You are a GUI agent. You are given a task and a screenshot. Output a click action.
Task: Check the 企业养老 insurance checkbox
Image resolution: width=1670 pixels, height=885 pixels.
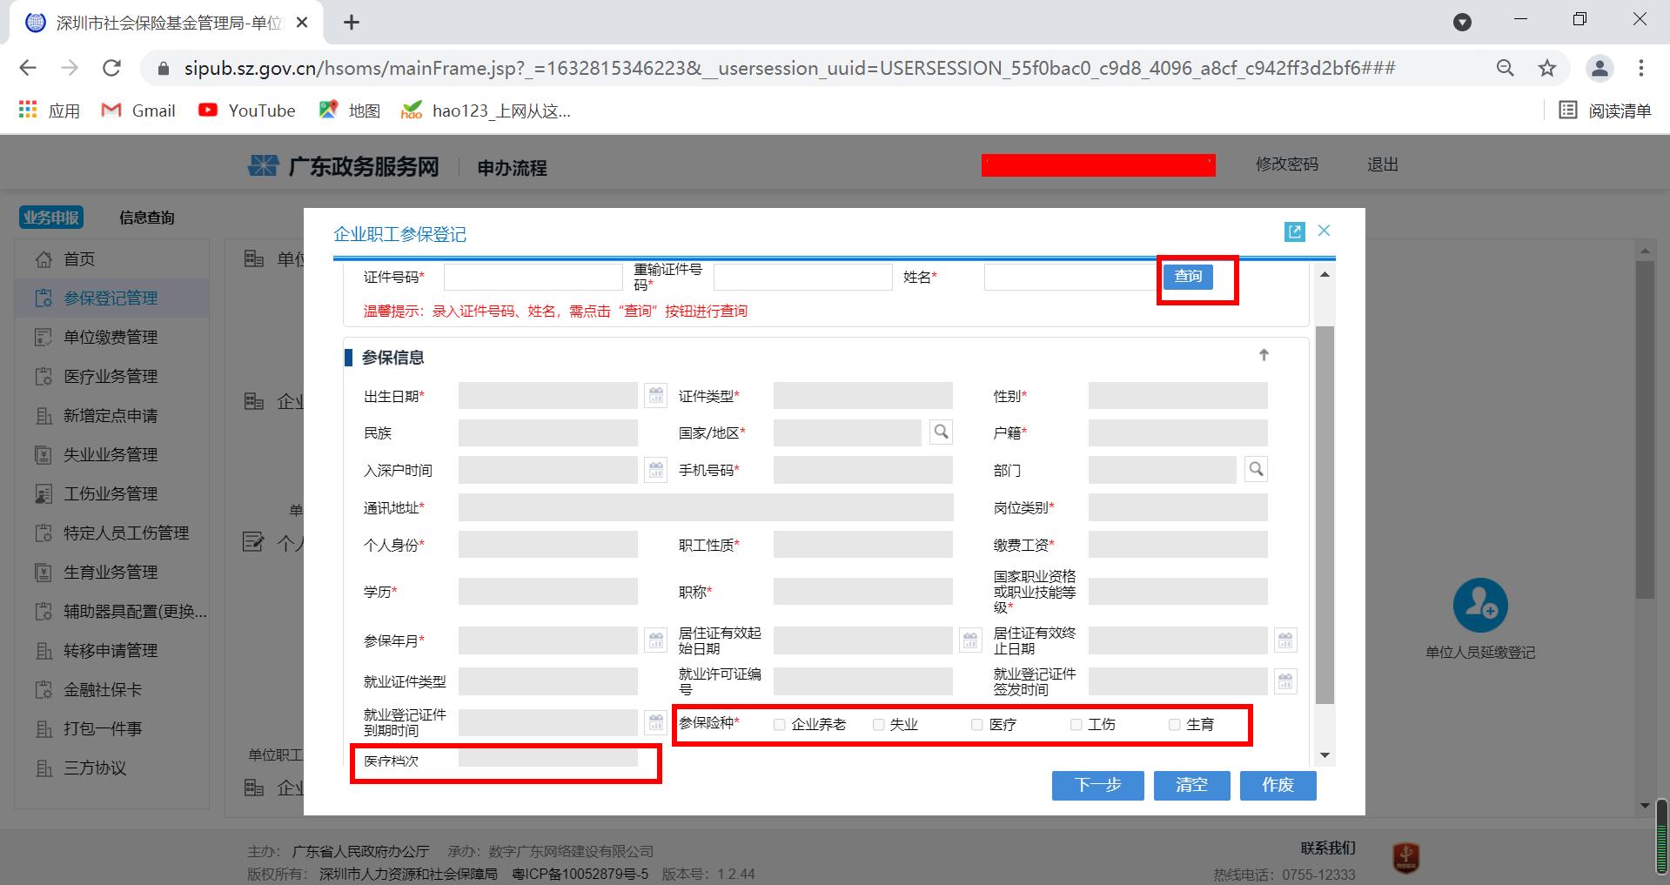779,723
